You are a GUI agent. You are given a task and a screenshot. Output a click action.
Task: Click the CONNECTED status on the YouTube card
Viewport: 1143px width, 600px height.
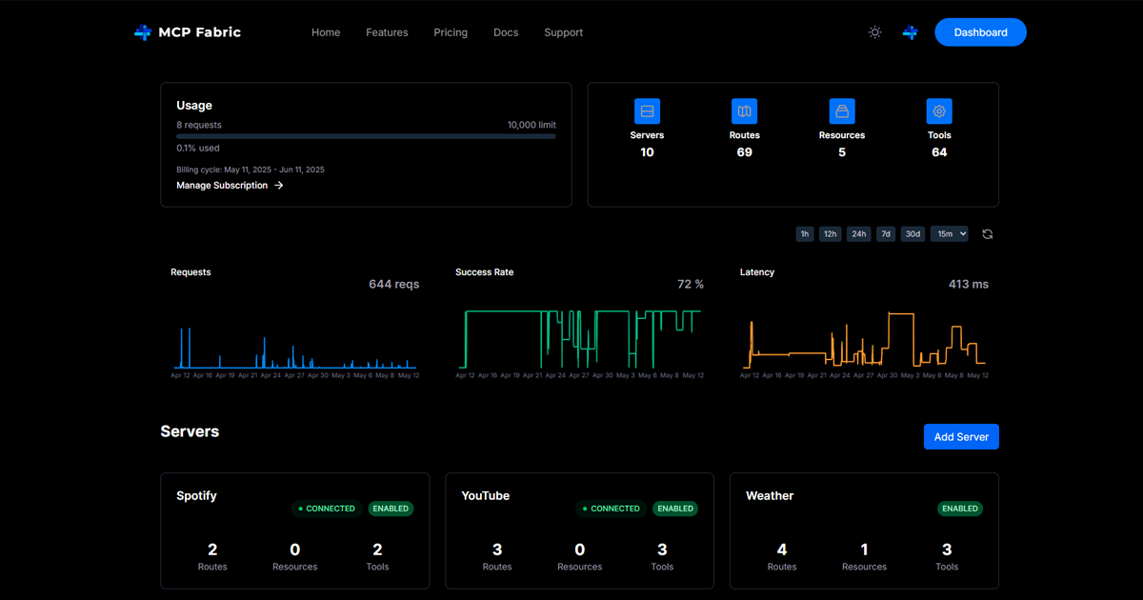(610, 509)
